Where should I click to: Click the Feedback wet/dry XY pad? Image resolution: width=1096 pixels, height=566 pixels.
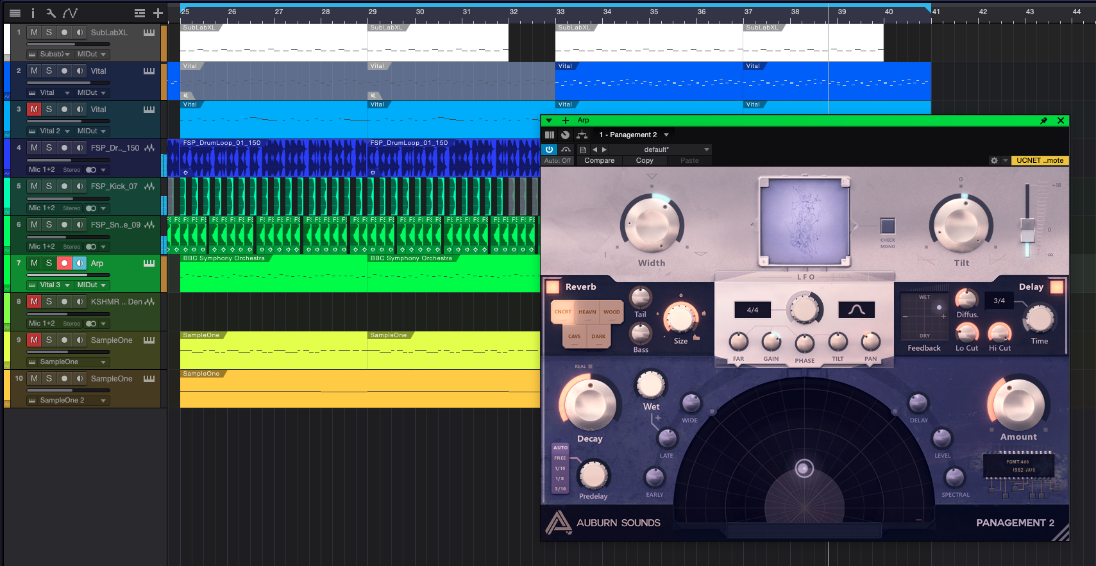(x=924, y=317)
